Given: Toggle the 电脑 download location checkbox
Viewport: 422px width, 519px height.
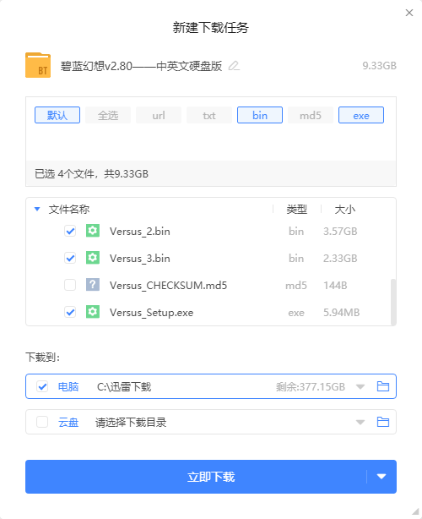Looking at the screenshot, I should click(x=42, y=386).
